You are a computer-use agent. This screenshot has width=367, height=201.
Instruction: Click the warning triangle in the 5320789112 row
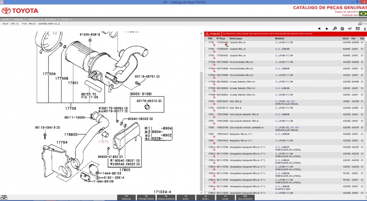click(214, 110)
